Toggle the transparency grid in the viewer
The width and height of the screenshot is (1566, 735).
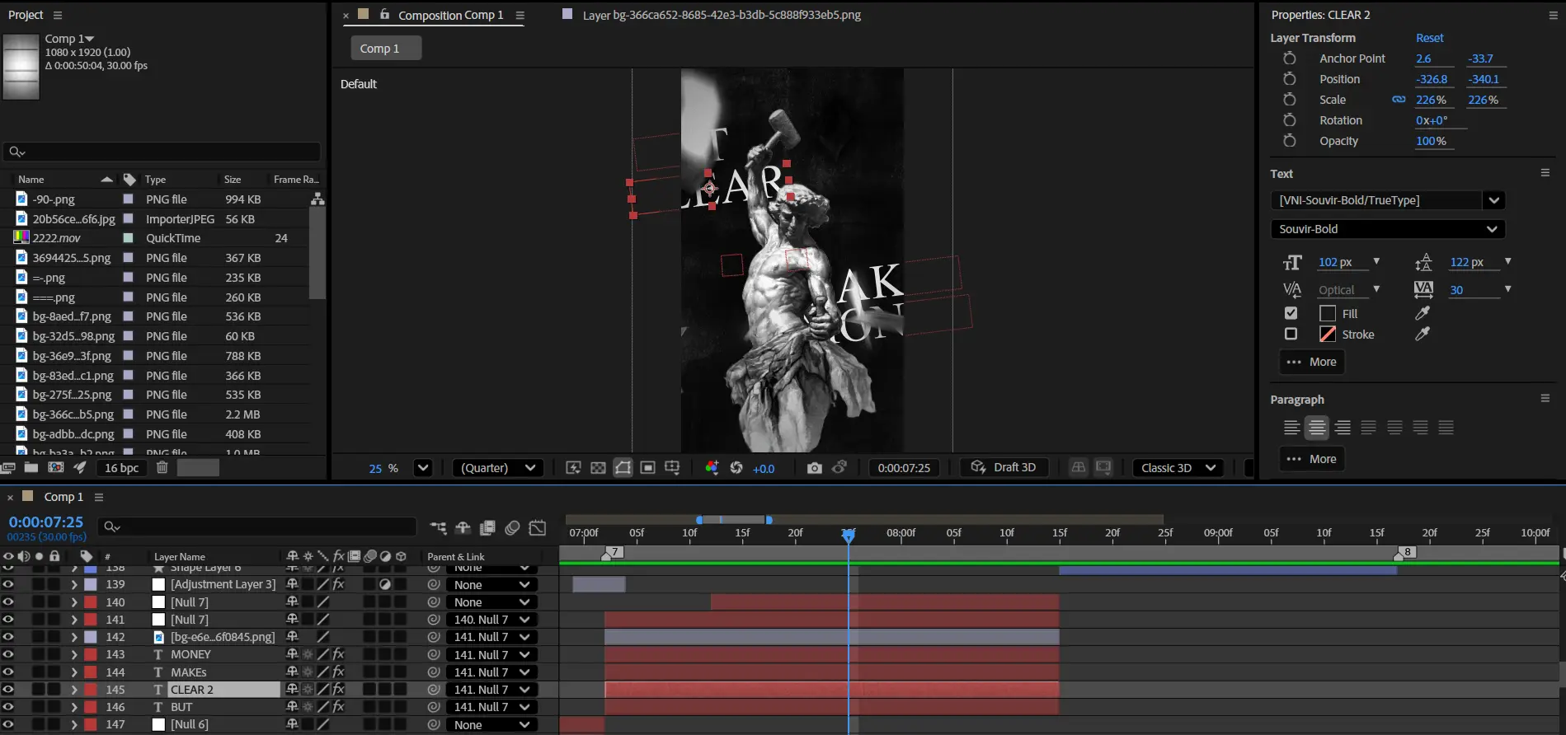point(598,468)
